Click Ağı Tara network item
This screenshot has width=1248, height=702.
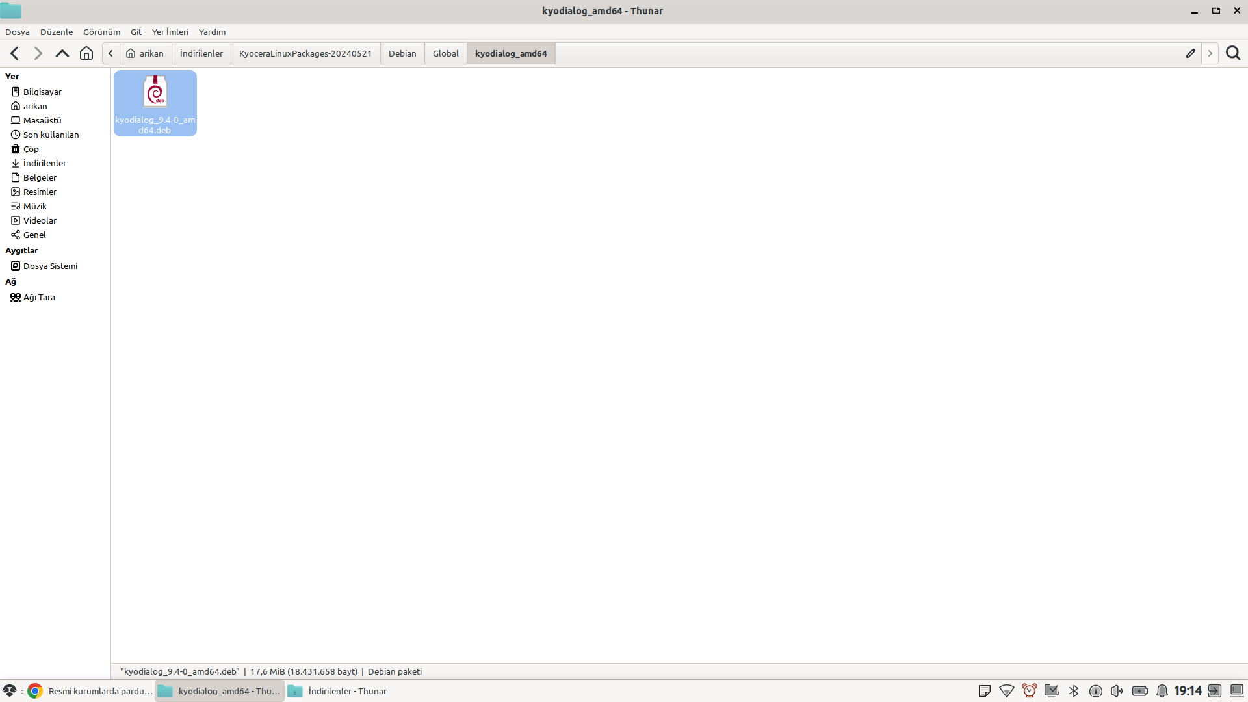[x=39, y=297]
